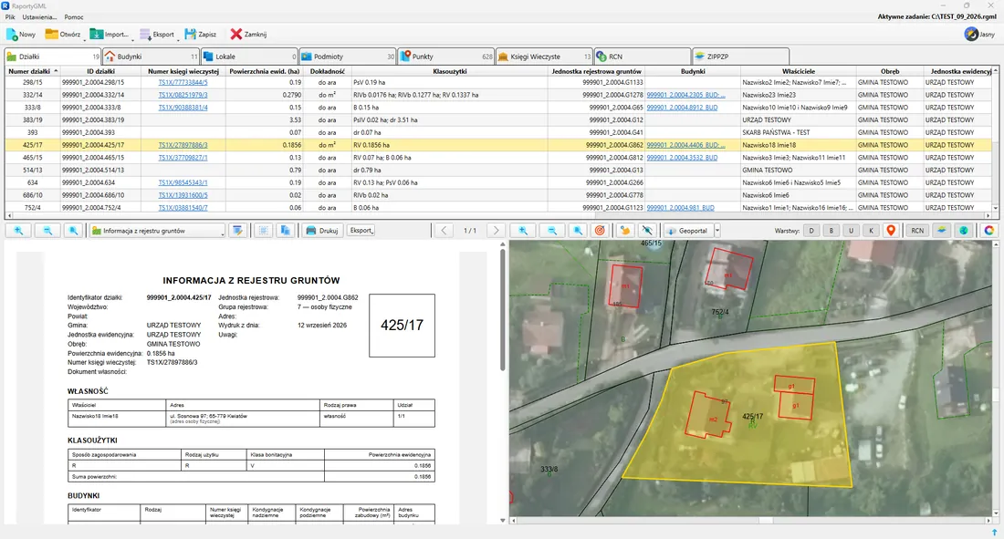1004x539 pixels.
Task: Zoom out on the report preview
Action: point(47,231)
